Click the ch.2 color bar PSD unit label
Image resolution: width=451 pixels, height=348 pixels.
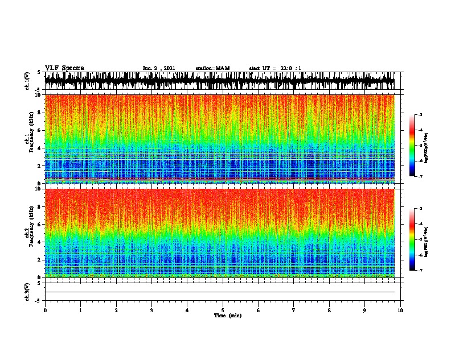[427, 242]
